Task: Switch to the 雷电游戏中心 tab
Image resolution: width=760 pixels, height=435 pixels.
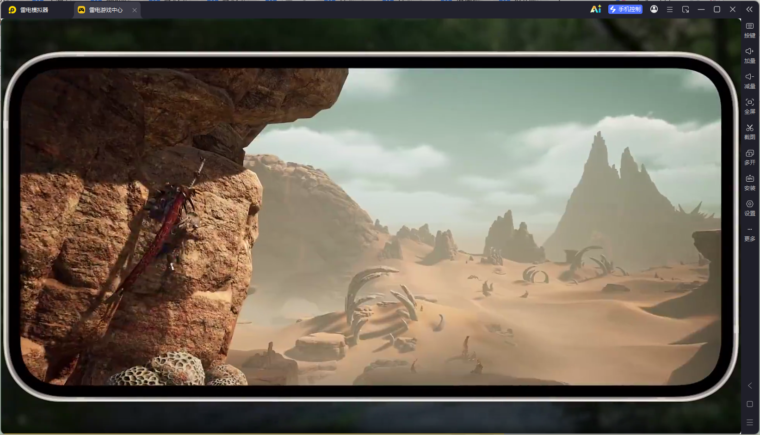Action: point(107,10)
